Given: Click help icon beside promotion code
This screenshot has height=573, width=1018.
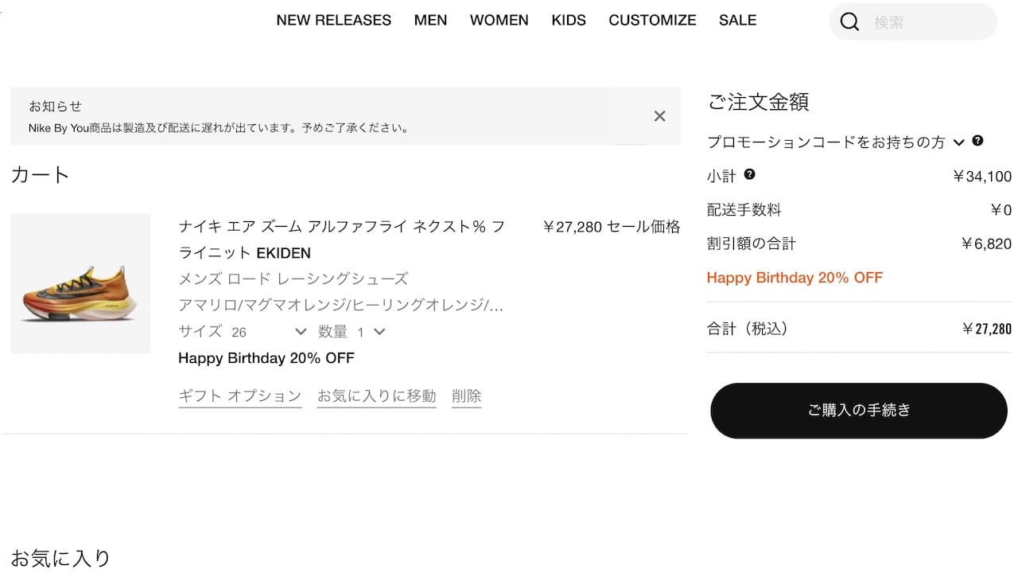Looking at the screenshot, I should pyautogui.click(x=977, y=141).
